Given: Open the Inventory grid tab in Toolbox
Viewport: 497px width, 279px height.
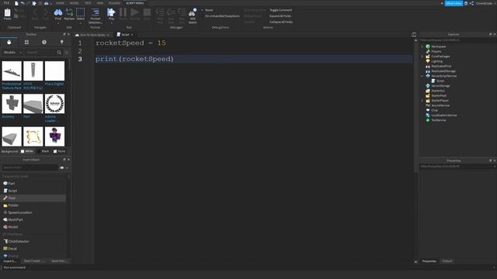Looking at the screenshot, I should pos(26,42).
